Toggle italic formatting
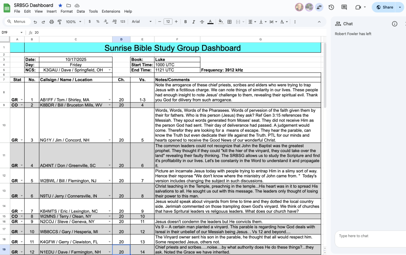The width and height of the screenshot is (406, 255). pos(194,22)
